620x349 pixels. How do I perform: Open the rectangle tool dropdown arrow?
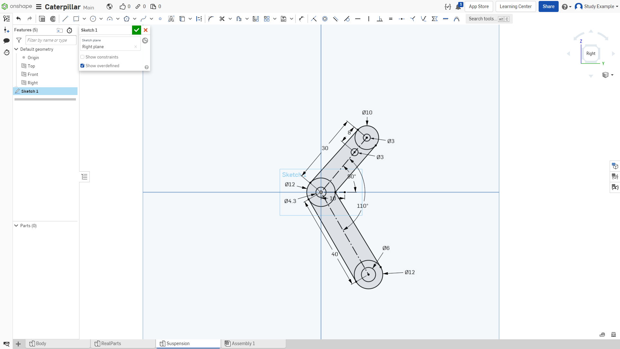pyautogui.click(x=84, y=19)
